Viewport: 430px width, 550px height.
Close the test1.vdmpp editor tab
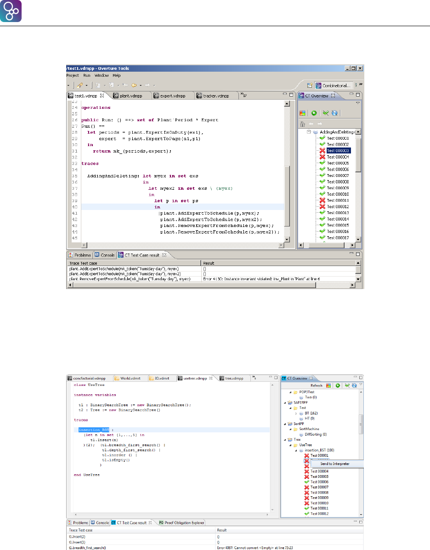coord(102,96)
